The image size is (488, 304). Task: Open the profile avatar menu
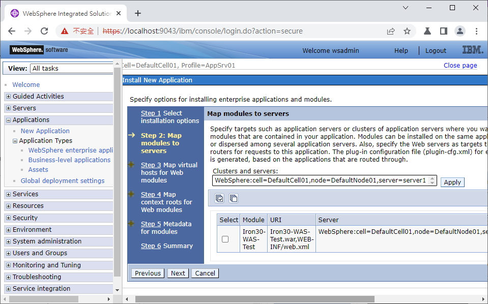pos(460,31)
